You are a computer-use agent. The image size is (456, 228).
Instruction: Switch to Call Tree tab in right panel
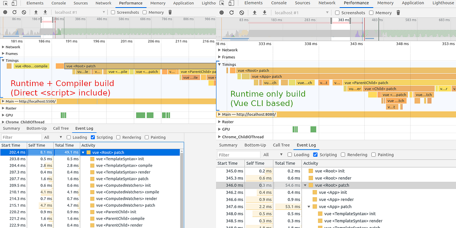[281, 145]
